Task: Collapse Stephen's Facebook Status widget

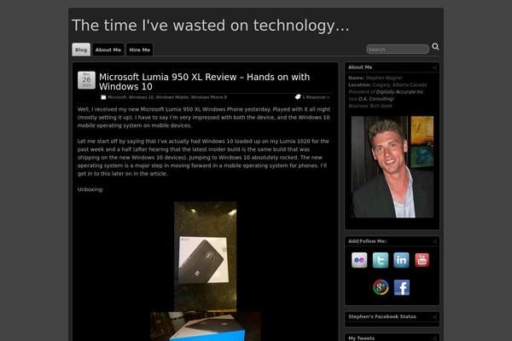Action: point(434,317)
